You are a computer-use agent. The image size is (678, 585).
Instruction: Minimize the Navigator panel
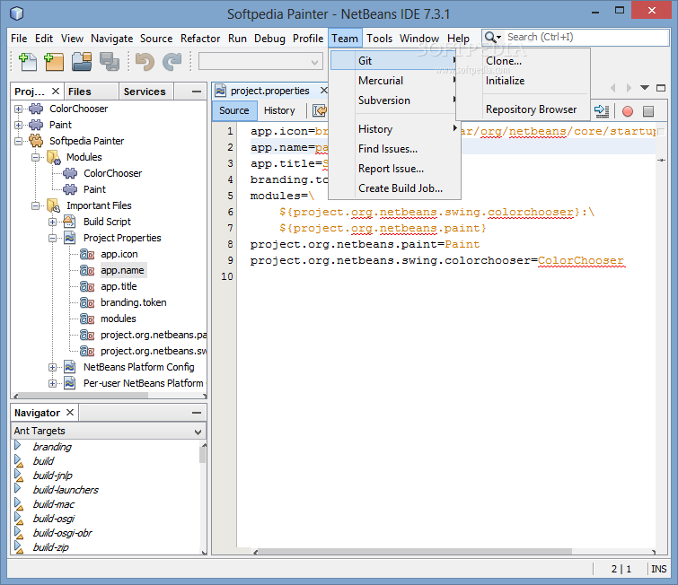pos(197,413)
